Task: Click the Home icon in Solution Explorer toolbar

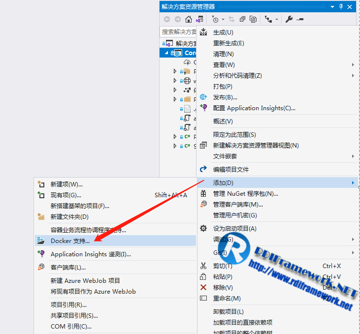Action: 189,19
